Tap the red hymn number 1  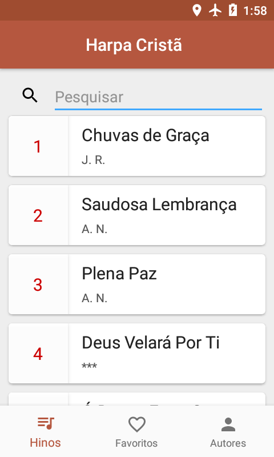pos(38,147)
